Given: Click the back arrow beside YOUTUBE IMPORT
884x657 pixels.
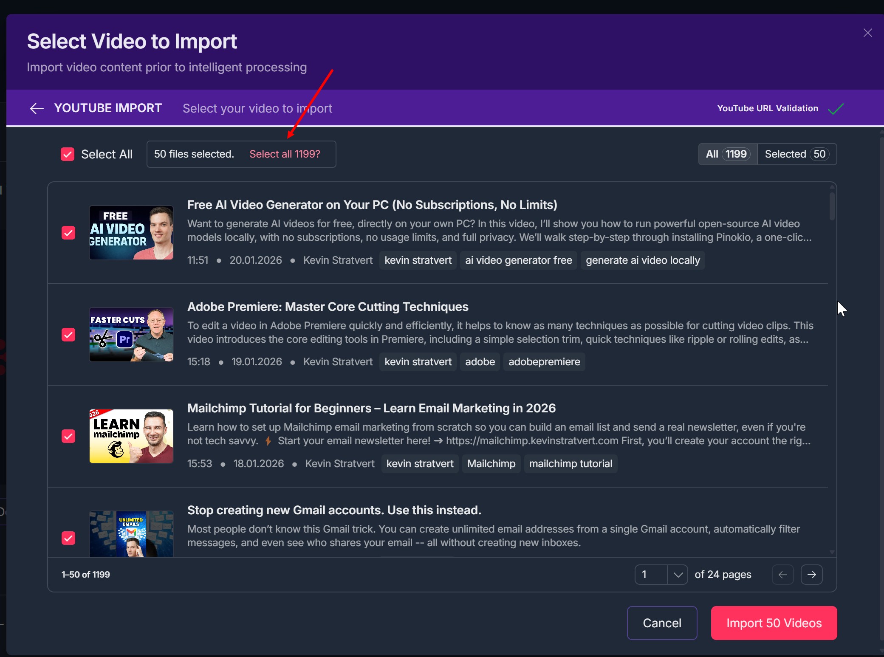Looking at the screenshot, I should 37,108.
